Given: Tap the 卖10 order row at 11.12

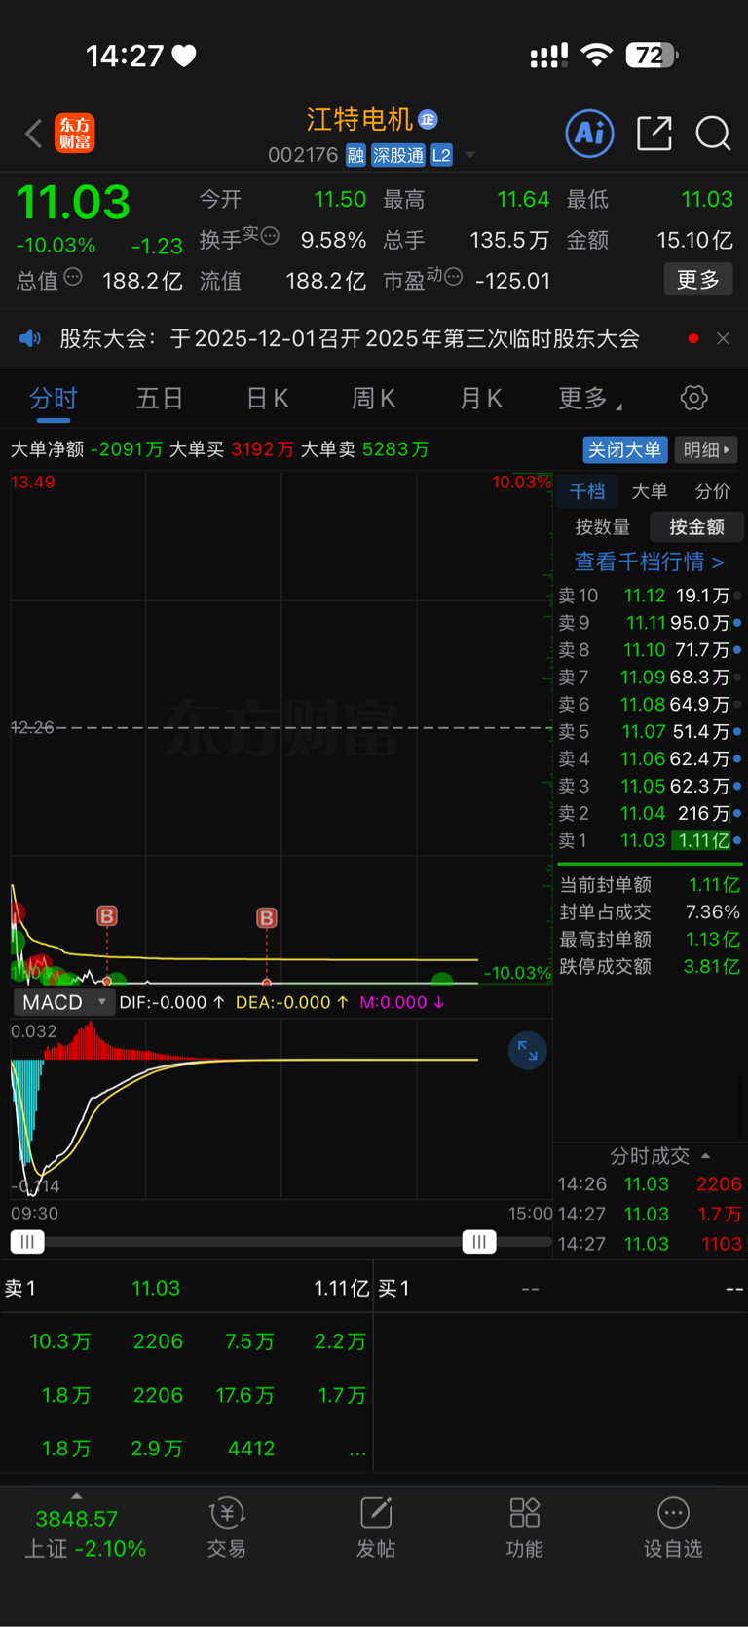Looking at the screenshot, I should [649, 595].
